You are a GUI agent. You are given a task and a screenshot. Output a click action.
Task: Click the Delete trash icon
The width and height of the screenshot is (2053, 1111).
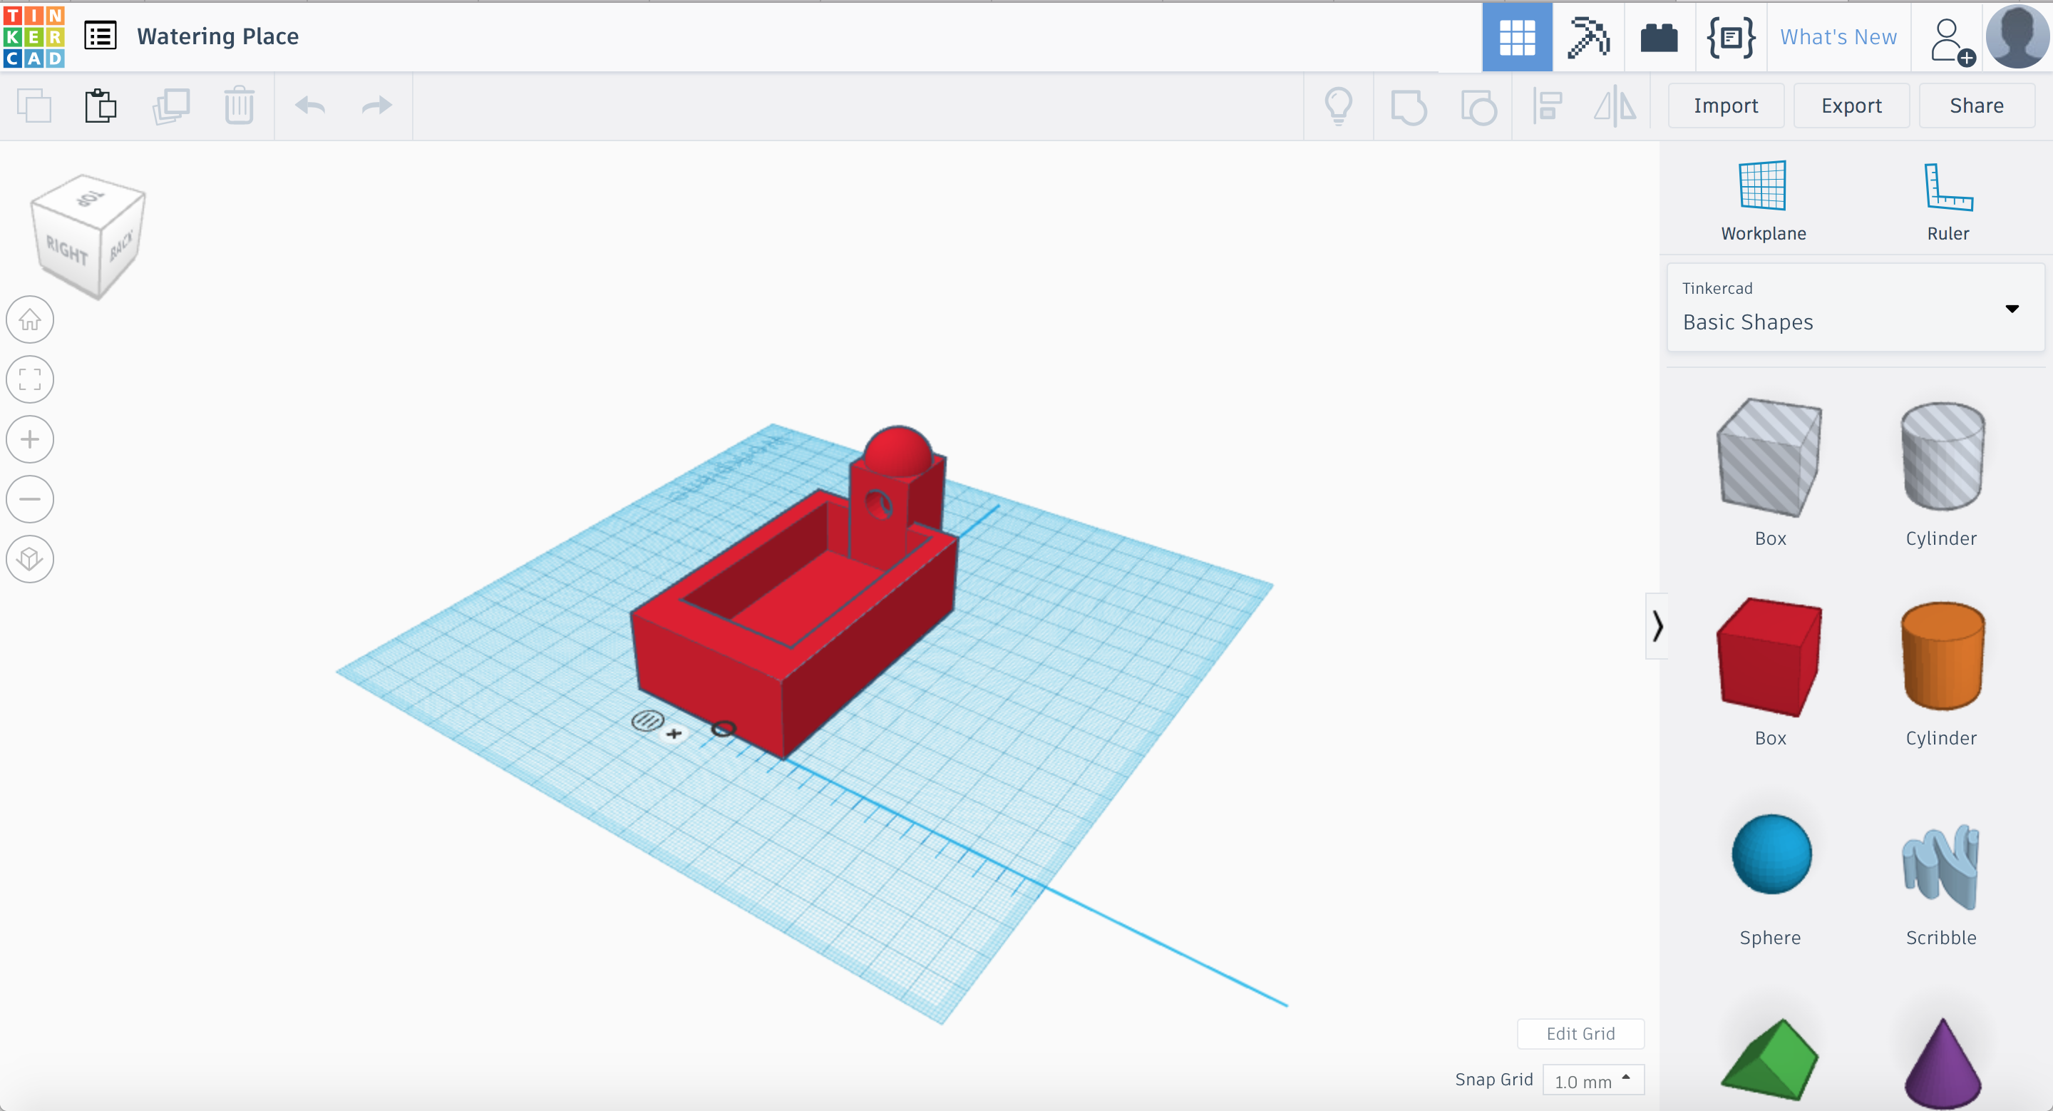coord(238,106)
